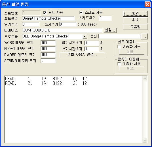Click the 옵션 text field
152x147 pixels.
coord(119,36)
